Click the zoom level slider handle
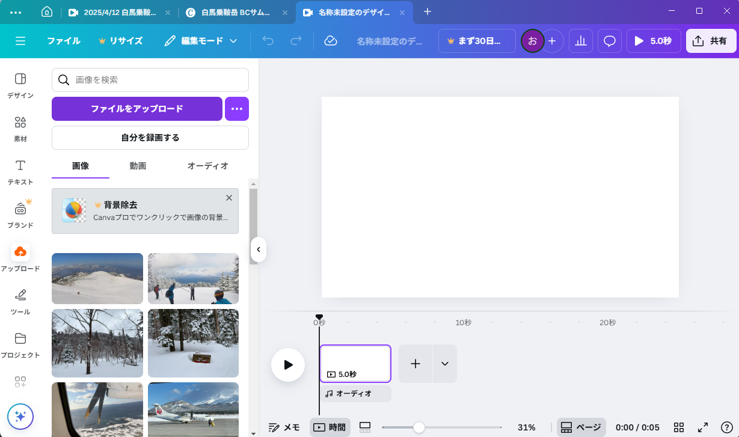The image size is (739, 437). pos(419,427)
